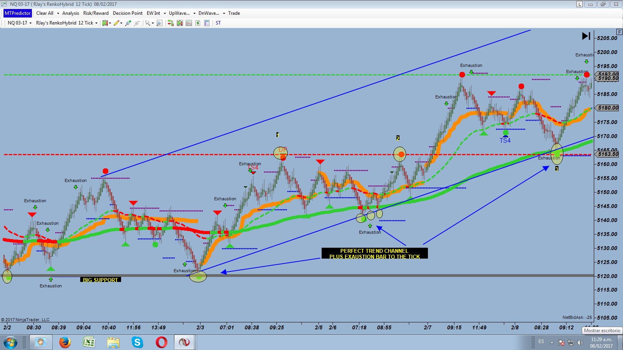Screen dimensions: 623x350
Task: Launch Firefox from the taskbar
Action: click(x=65, y=342)
